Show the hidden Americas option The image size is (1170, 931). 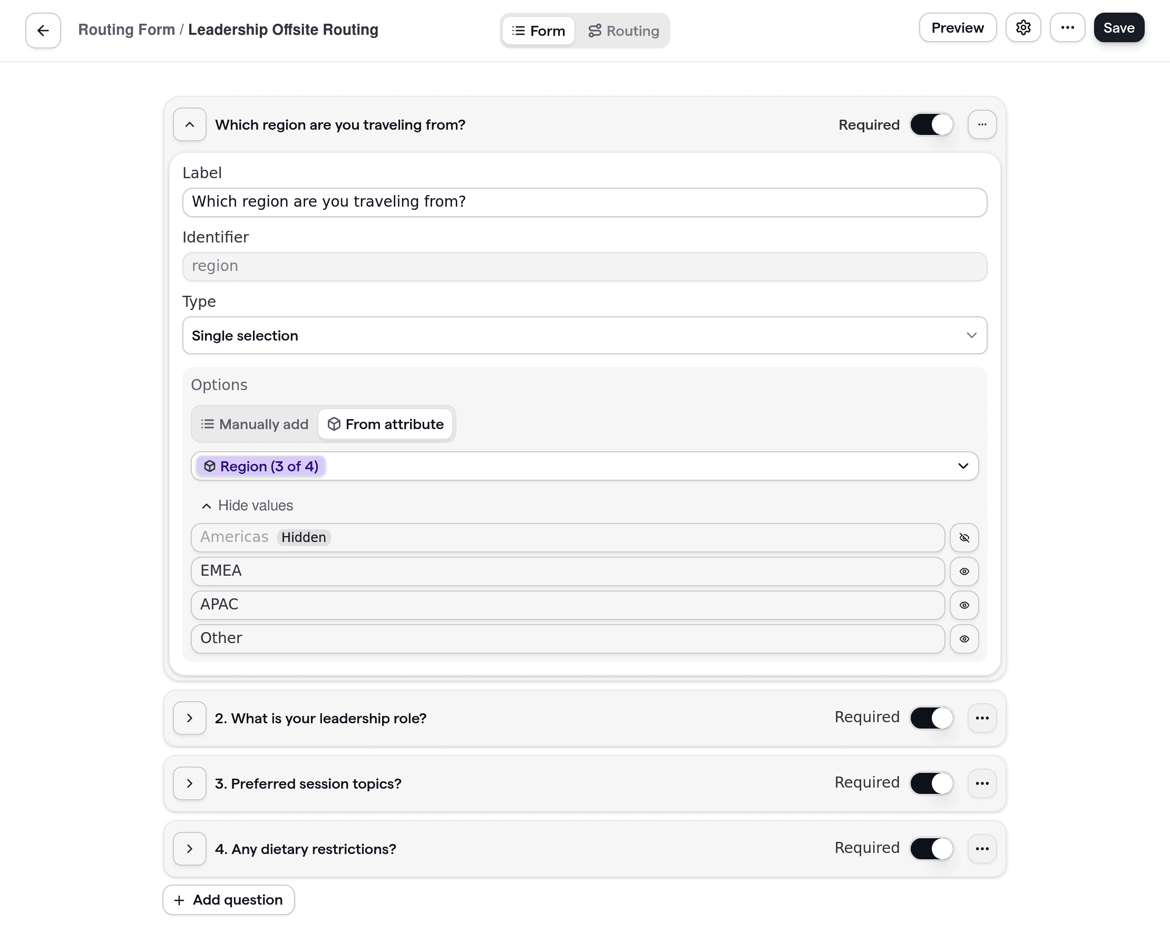[964, 537]
